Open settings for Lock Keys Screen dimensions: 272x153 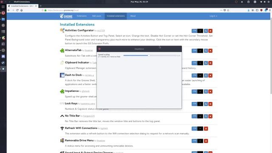tap(206, 104)
